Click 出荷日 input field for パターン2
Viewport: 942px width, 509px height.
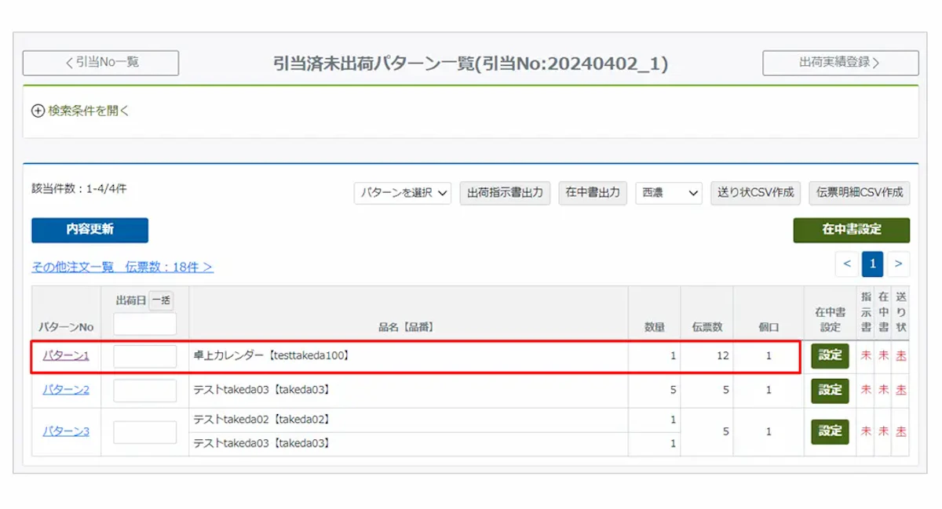(145, 391)
